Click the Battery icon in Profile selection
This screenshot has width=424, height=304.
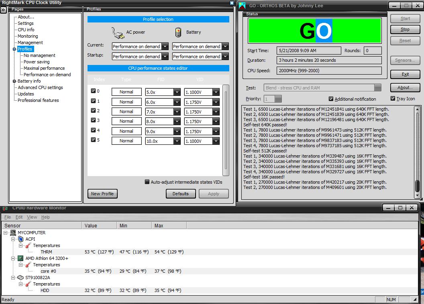click(178, 32)
